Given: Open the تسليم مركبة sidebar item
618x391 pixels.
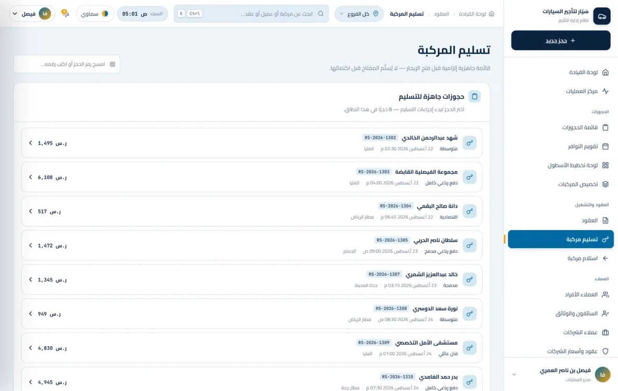Looking at the screenshot, I should click(x=561, y=239).
